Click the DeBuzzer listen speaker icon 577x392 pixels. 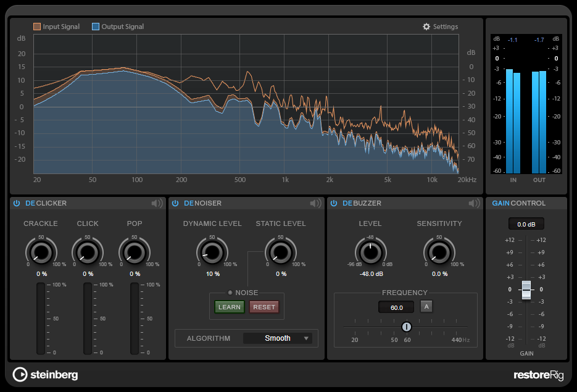pyautogui.click(x=474, y=203)
